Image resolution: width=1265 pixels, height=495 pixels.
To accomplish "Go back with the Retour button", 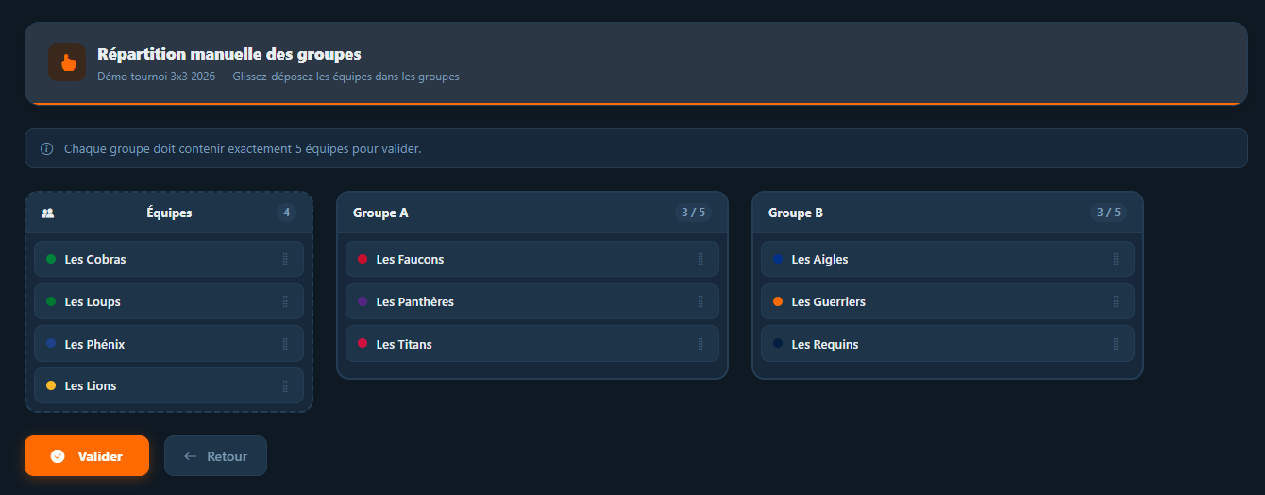I will point(215,456).
